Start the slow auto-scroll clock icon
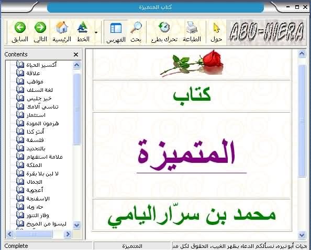This screenshot has height=250, width=311. click(x=164, y=27)
